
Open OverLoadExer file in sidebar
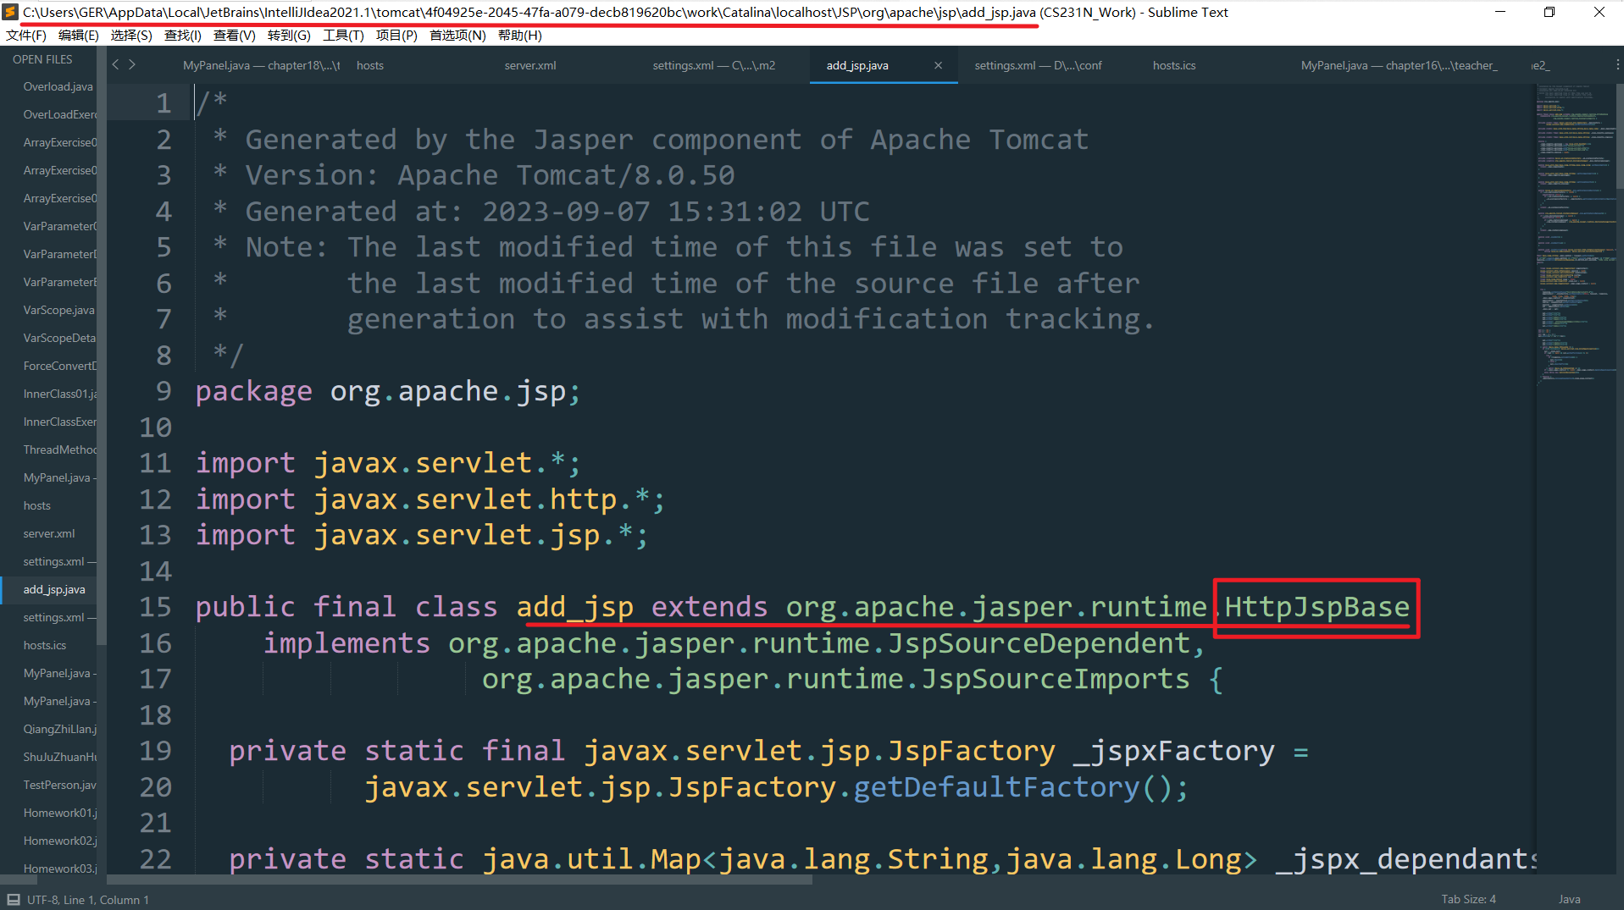59,114
